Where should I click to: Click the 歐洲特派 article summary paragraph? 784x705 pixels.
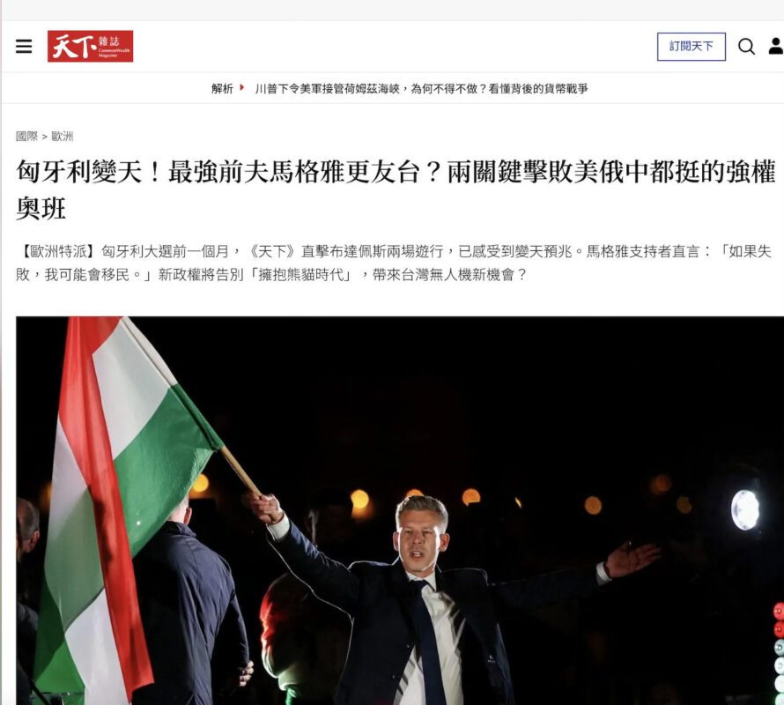click(394, 263)
